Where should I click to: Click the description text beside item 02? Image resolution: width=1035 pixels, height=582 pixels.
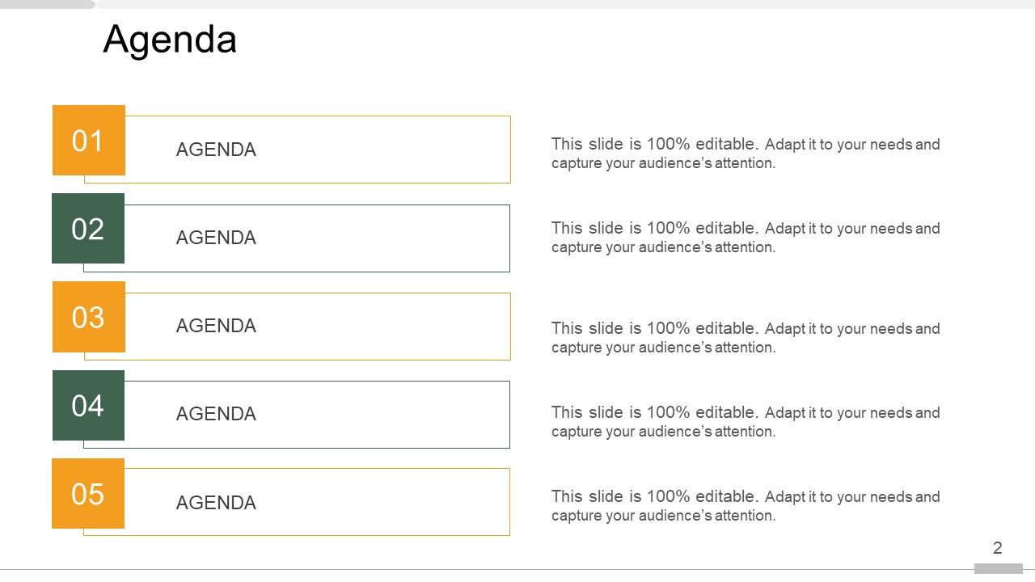tap(745, 238)
